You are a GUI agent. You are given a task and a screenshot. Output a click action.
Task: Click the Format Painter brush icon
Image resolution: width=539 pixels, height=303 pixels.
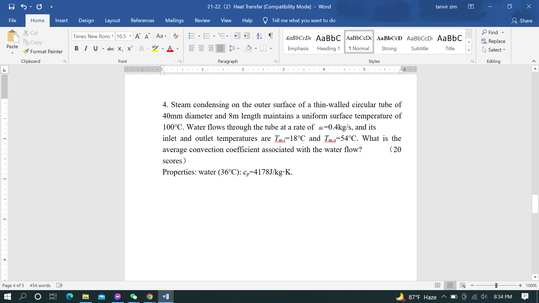26,51
